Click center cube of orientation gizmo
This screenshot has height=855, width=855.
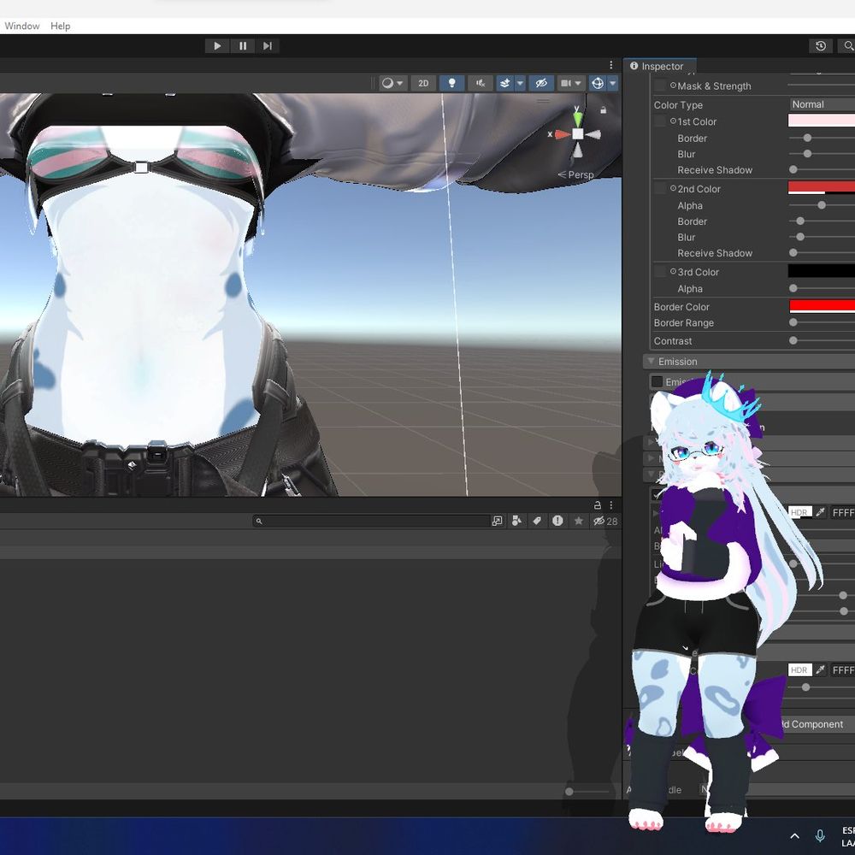tap(577, 133)
